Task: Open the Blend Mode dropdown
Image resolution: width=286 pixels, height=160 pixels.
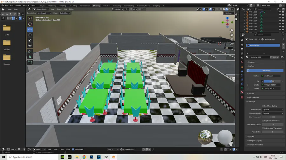Action: pyautogui.click(x=273, y=110)
